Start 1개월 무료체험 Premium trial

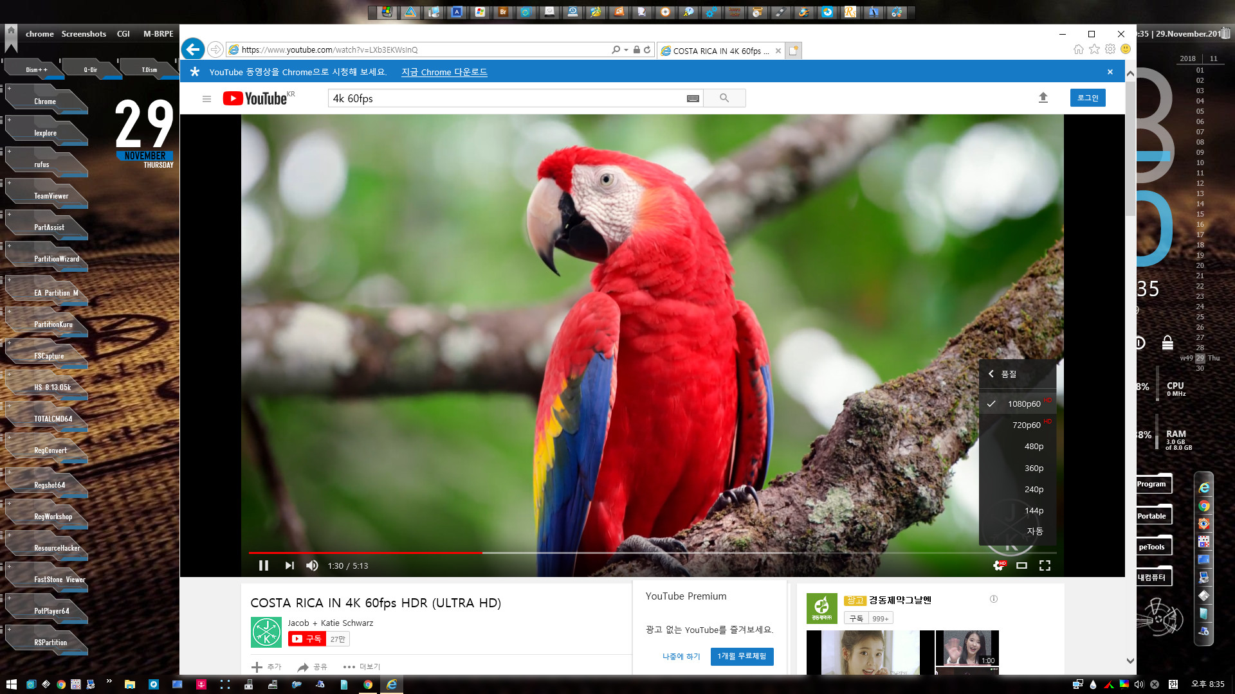(x=742, y=656)
